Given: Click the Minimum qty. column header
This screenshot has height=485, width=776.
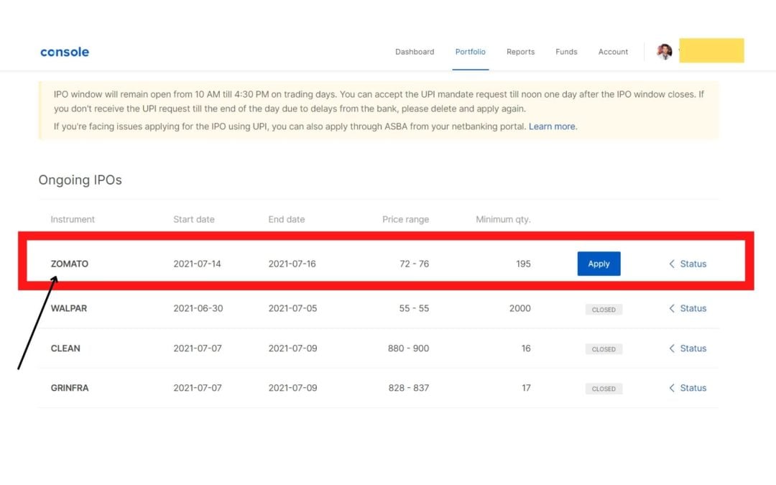Looking at the screenshot, I should tap(503, 219).
